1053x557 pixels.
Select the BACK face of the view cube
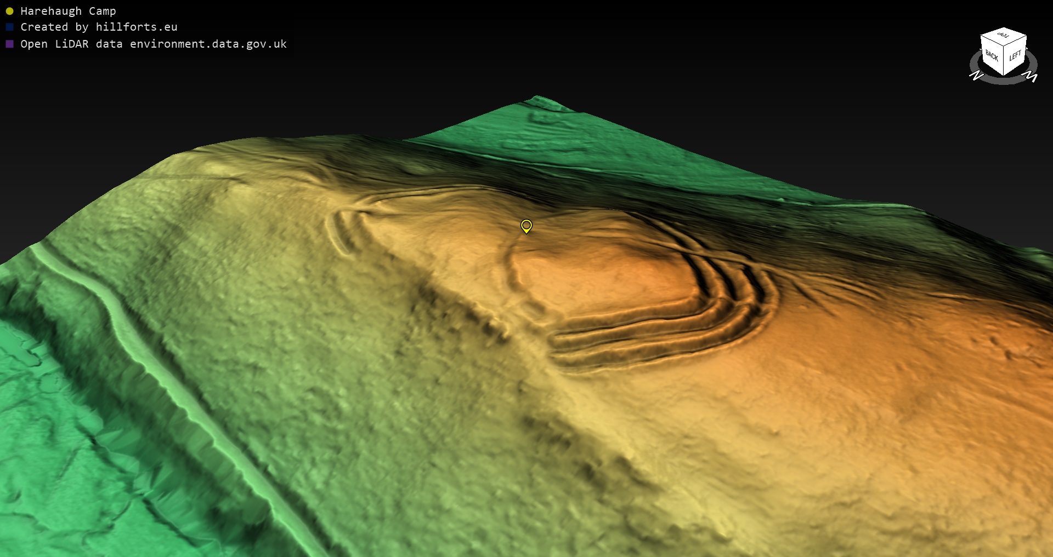[x=992, y=55]
